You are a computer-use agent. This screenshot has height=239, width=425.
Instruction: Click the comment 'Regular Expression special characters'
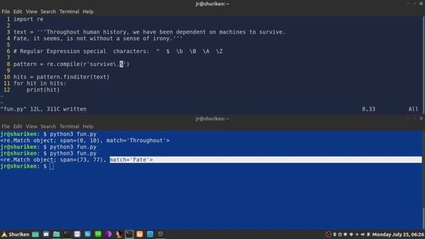(x=84, y=51)
